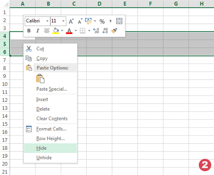Click the Borders icon in mini toolbar
The width and height of the screenshot is (214, 175).
click(82, 31)
